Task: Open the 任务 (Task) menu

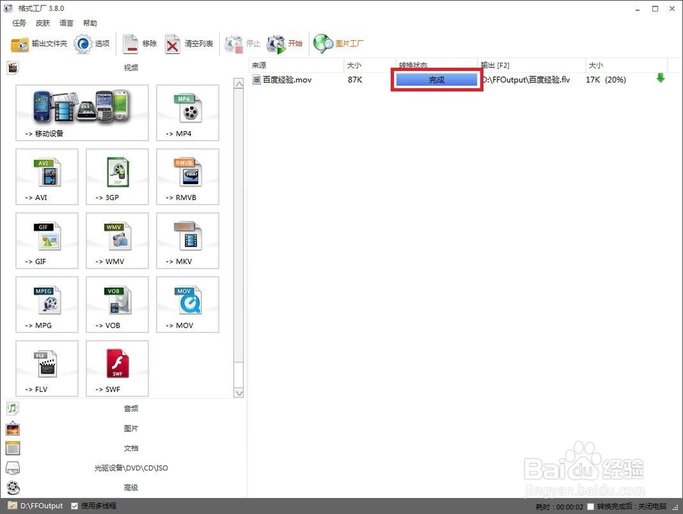Action: (19, 23)
